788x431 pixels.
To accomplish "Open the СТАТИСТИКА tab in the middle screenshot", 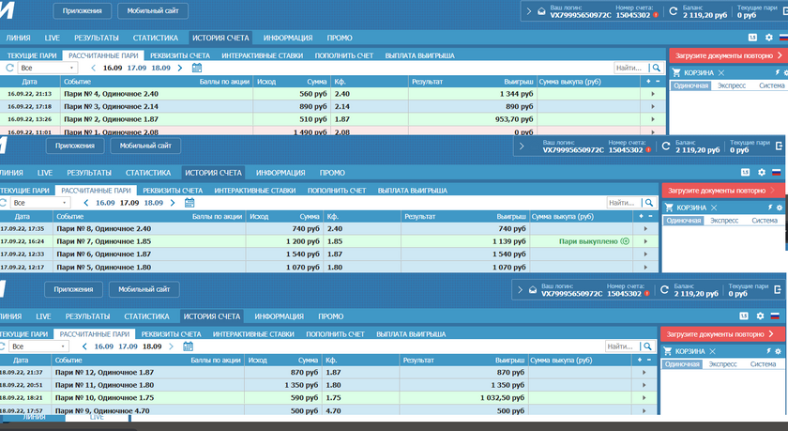I will pyautogui.click(x=148, y=173).
